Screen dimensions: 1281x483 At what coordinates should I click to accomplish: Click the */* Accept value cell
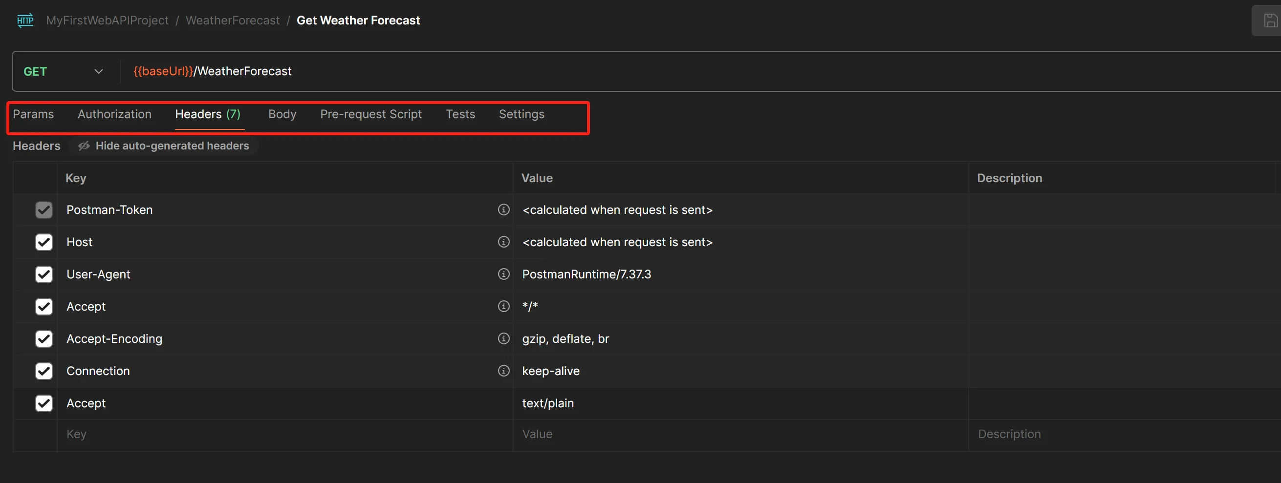[x=740, y=307]
